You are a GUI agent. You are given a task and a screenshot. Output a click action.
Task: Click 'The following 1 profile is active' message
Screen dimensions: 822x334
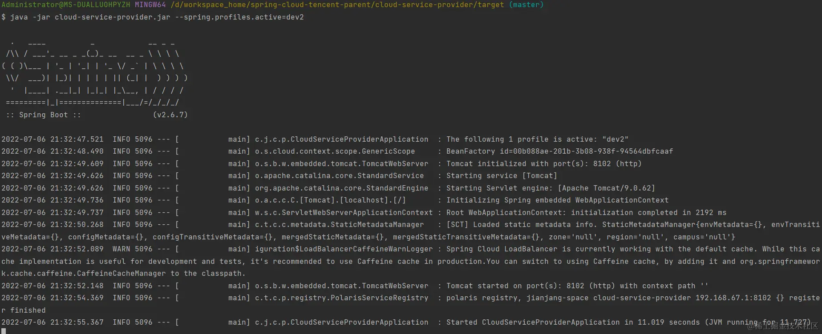pos(537,139)
